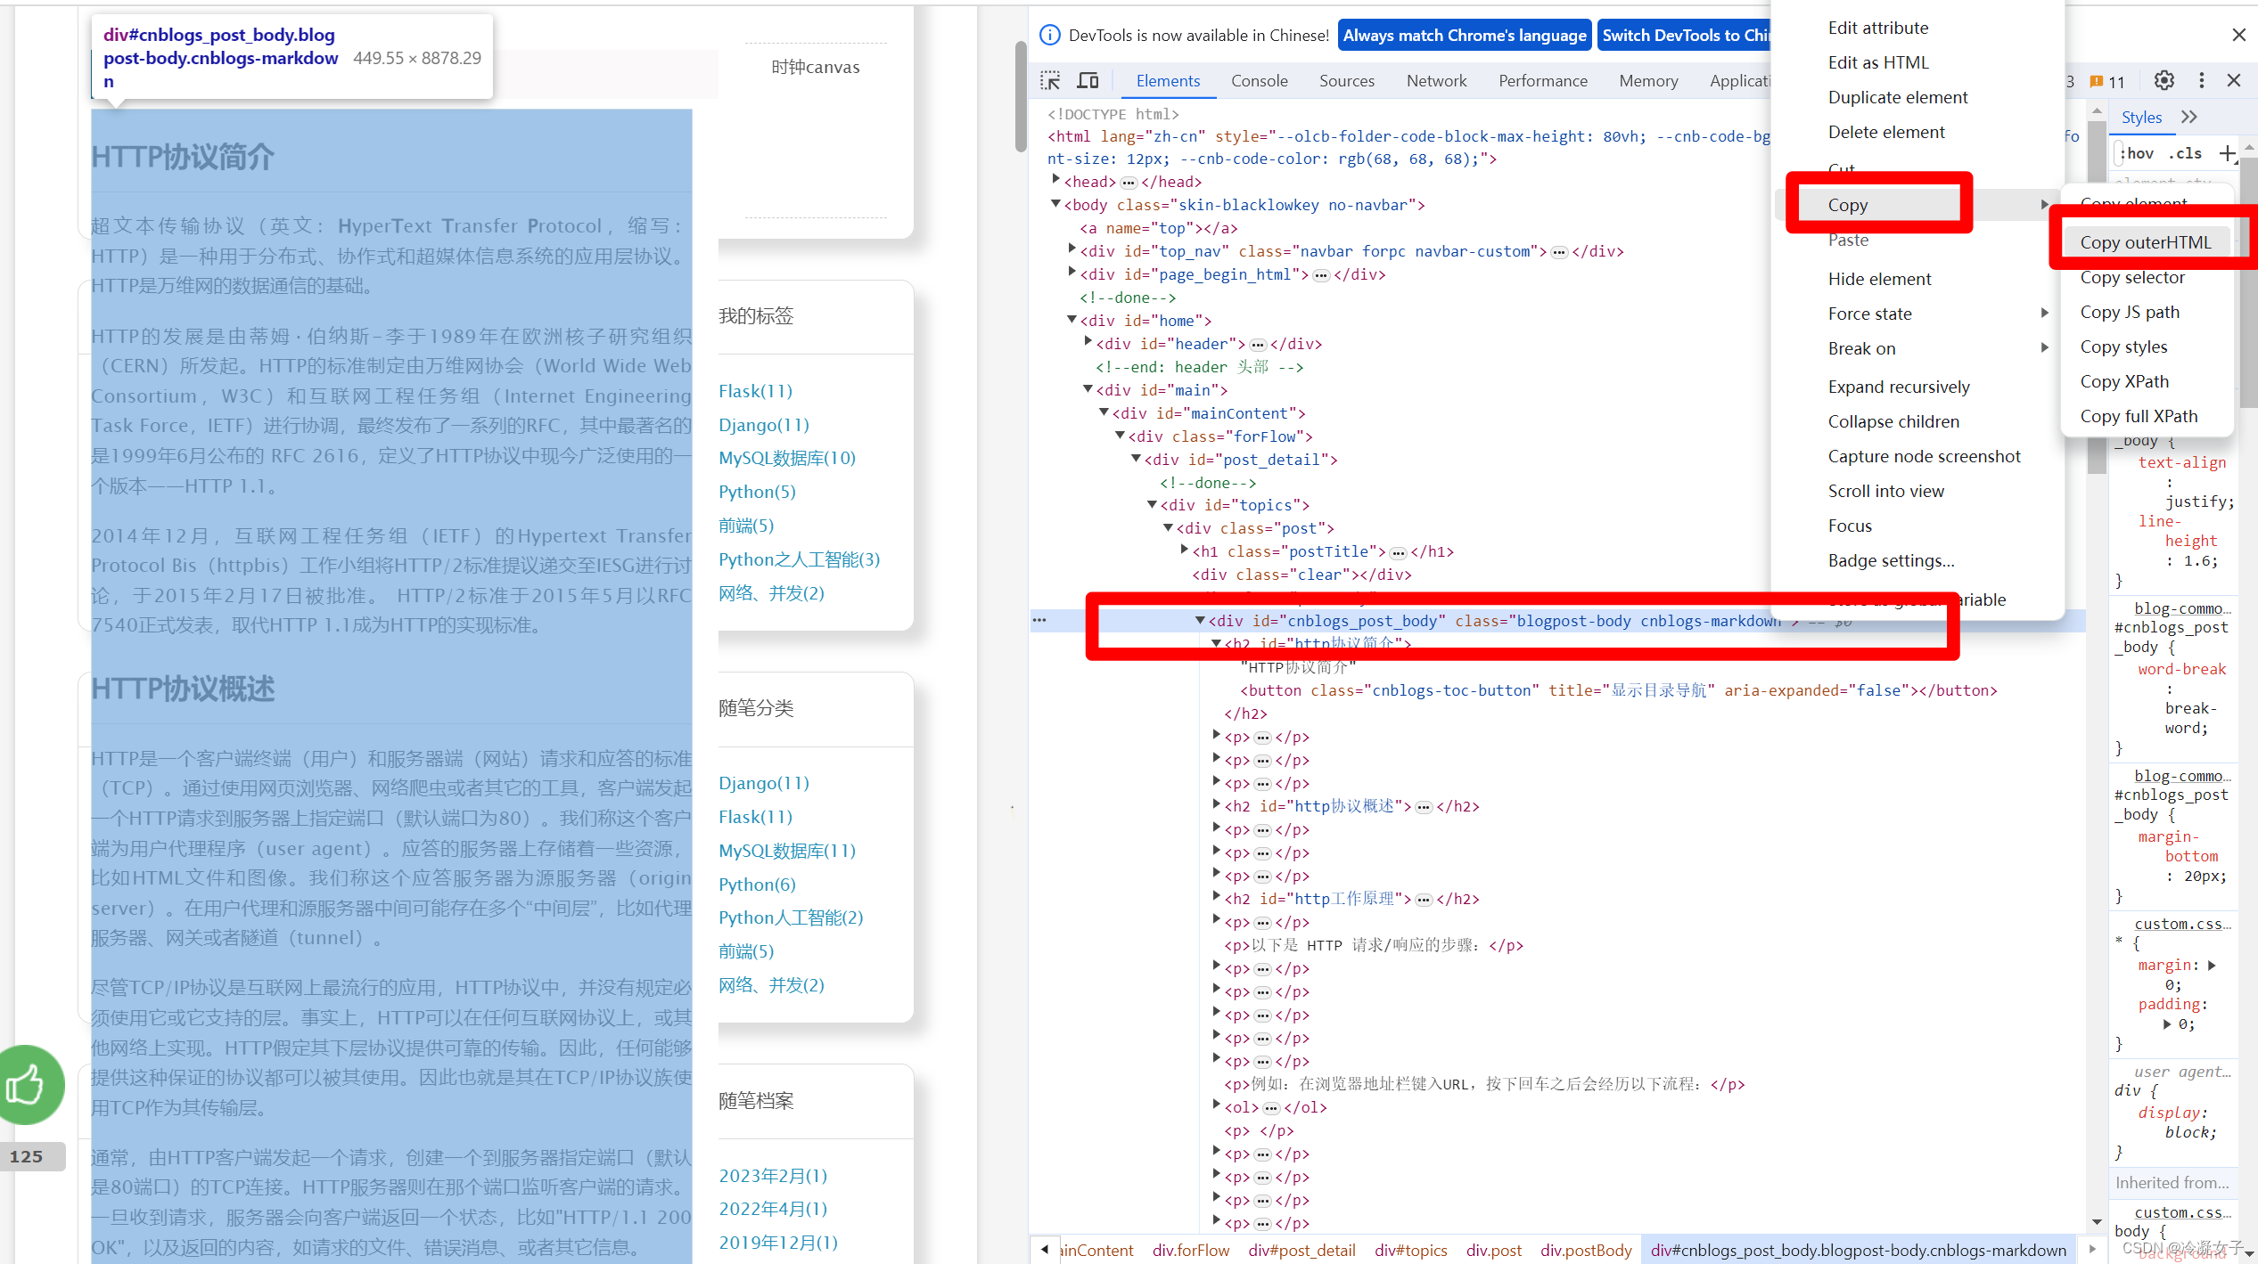
Task: Switch to the Console tab
Action: [x=1259, y=81]
